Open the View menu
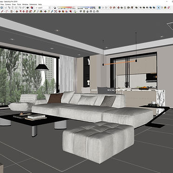This screenshot has height=173, width=173. pyautogui.click(x=2, y=4)
